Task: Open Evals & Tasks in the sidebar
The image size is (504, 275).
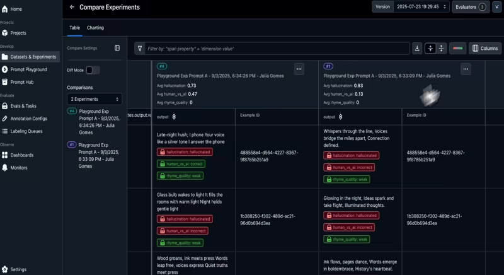Action: coord(20,106)
